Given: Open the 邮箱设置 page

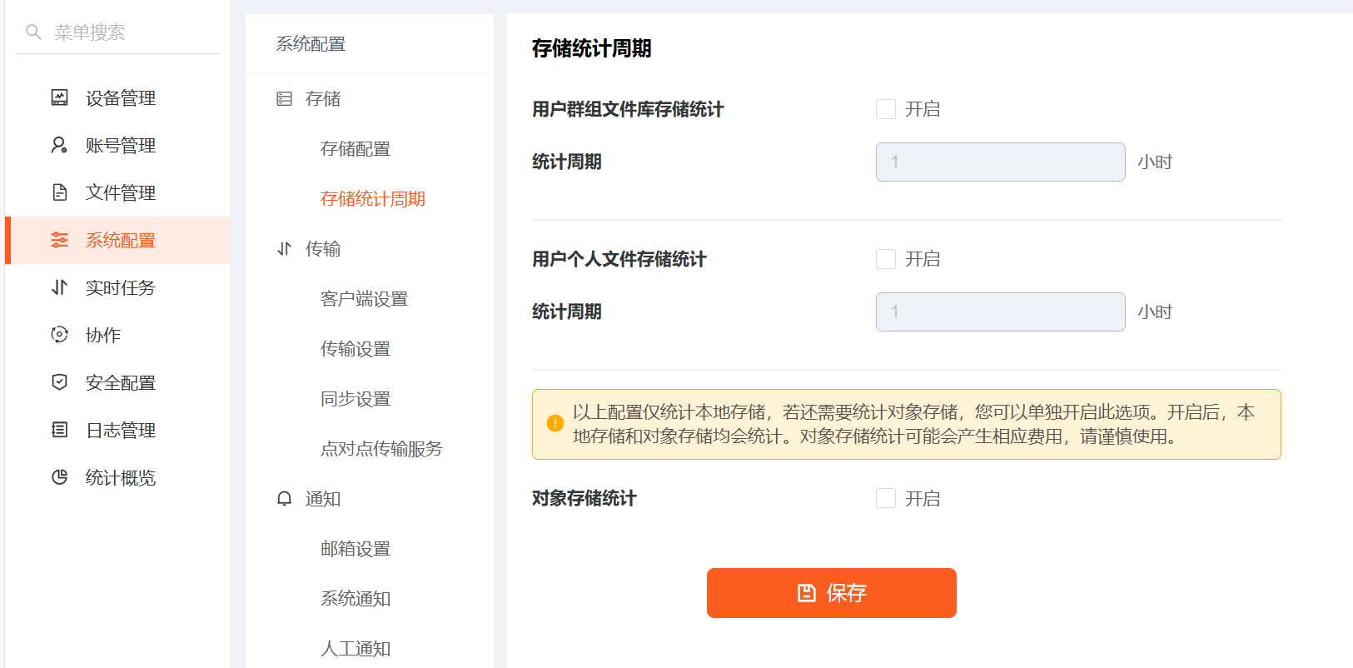Looking at the screenshot, I should pyautogui.click(x=356, y=549).
